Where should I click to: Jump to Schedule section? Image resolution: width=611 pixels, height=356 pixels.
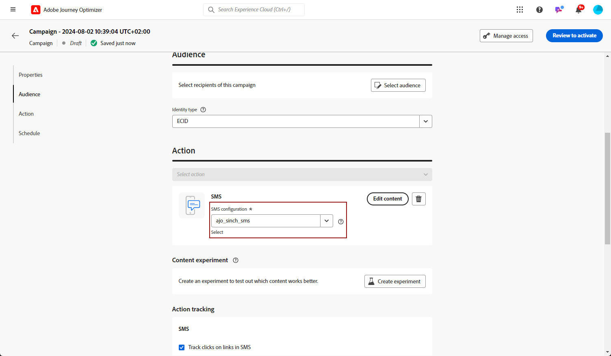tap(29, 134)
